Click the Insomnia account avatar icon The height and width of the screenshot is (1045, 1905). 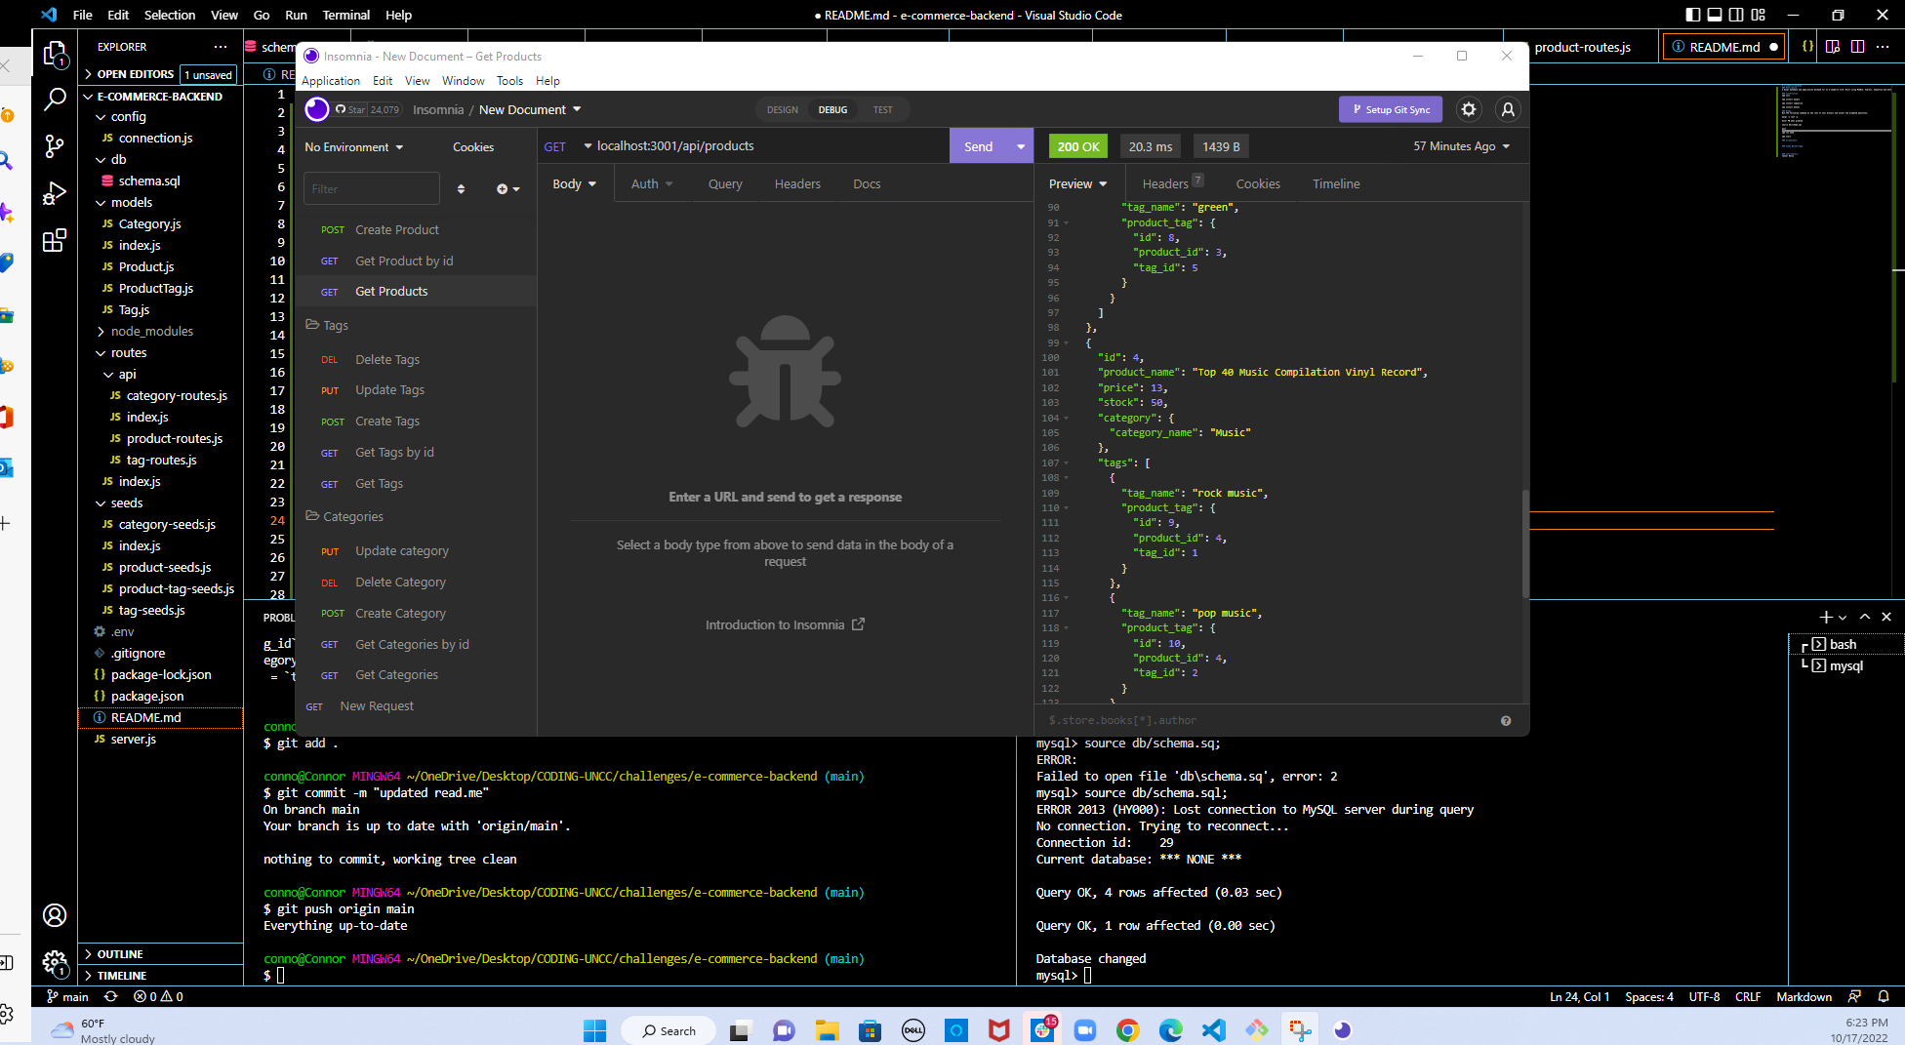(x=1508, y=109)
